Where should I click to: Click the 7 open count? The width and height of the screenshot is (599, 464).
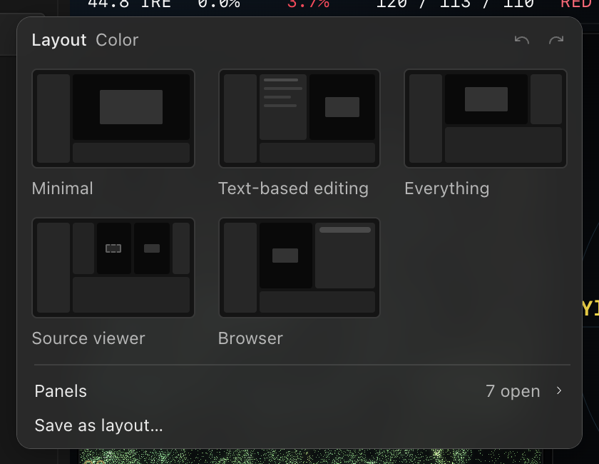click(x=513, y=391)
